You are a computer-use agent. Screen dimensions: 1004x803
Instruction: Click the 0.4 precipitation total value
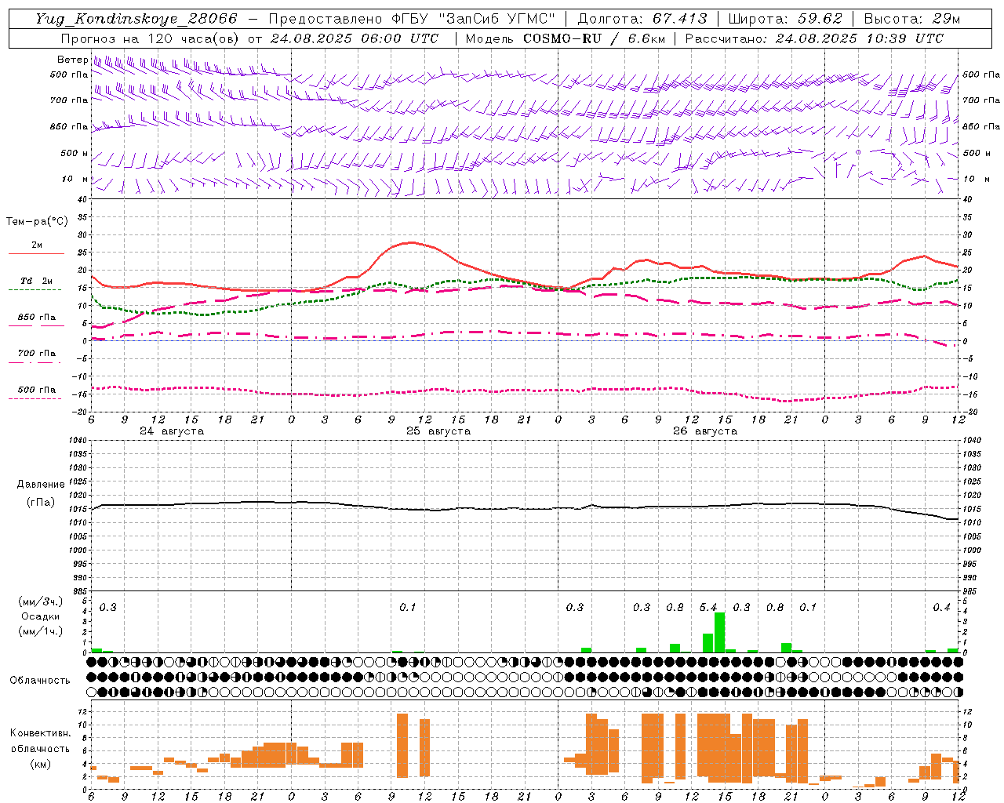(x=941, y=607)
